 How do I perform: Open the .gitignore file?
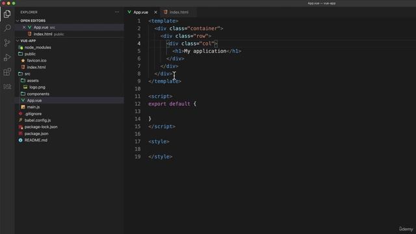tap(33, 114)
